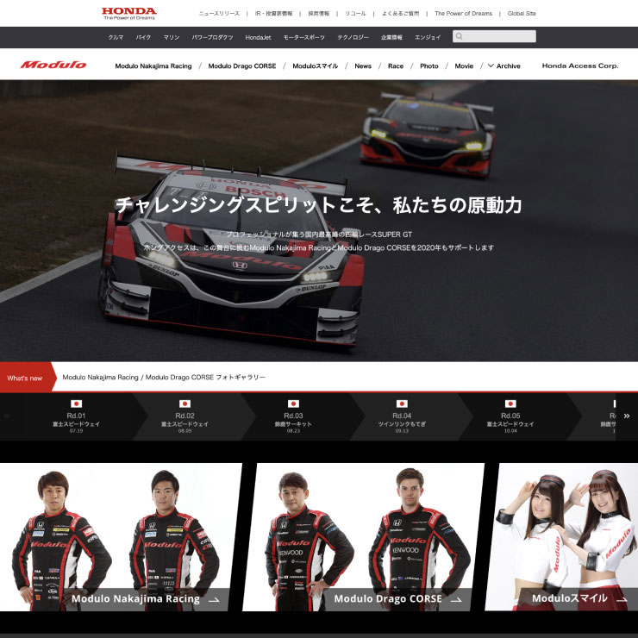This screenshot has height=638, width=638.
Task: Select テクノロジー in the nav bar
Action: (353, 37)
